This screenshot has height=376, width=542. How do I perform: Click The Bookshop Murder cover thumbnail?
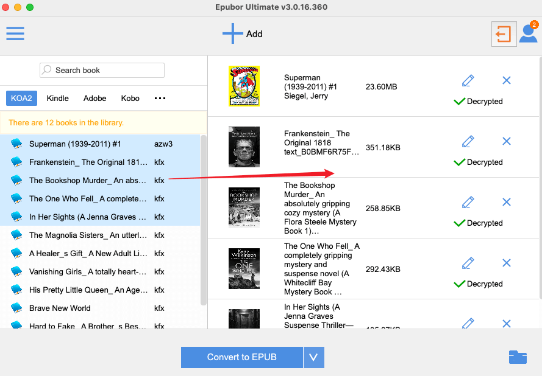pos(244,207)
